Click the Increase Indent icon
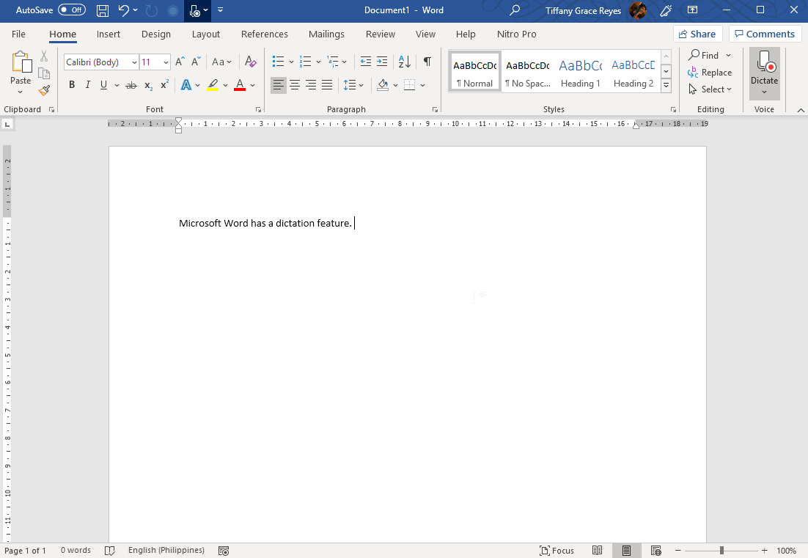 (x=382, y=62)
